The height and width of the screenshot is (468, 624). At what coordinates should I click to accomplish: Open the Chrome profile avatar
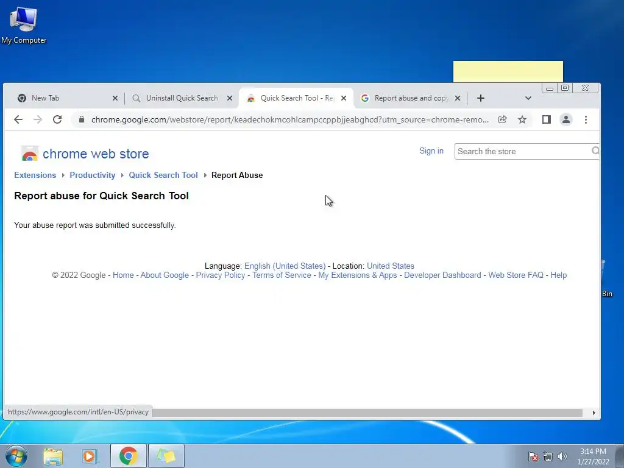[566, 119]
